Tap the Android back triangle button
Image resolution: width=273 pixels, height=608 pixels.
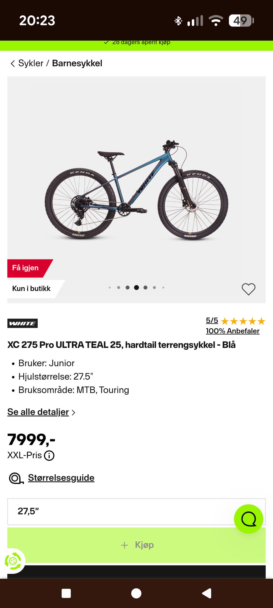point(207,593)
